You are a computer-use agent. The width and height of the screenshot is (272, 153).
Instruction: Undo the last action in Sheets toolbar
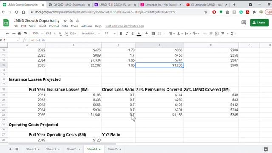point(8,34)
